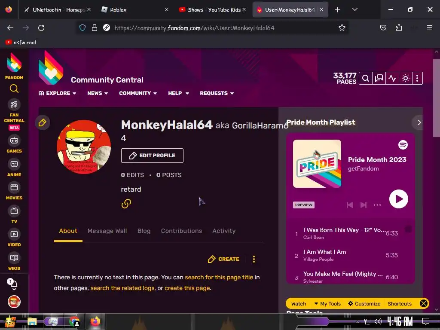Skip to previous track in Spotify widget
The height and width of the screenshot is (330, 440).
pyautogui.click(x=350, y=205)
